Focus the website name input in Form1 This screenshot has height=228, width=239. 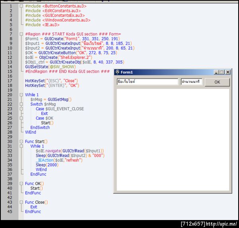point(147,82)
